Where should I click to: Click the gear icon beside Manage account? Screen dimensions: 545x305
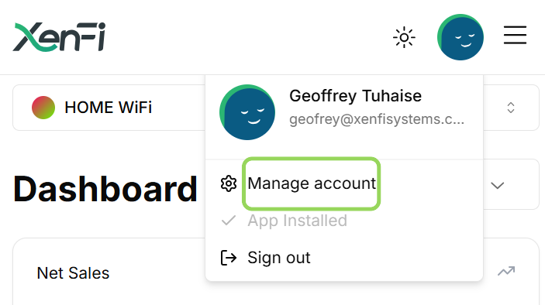229,183
